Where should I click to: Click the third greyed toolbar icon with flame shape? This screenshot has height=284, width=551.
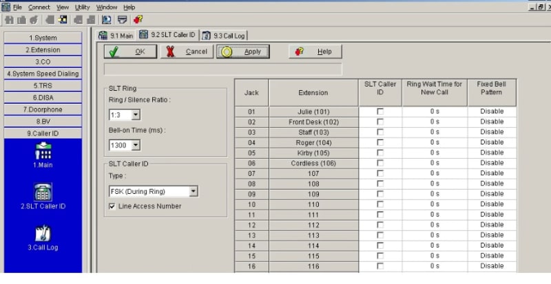pyautogui.click(x=34, y=20)
